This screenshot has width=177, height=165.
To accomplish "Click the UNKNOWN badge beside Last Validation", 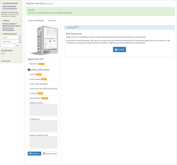I will (45, 98).
